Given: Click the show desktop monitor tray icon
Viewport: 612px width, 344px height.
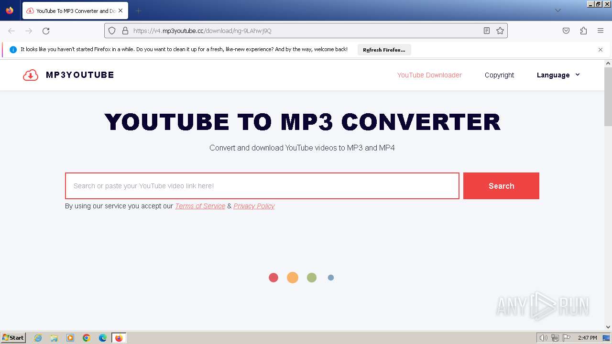Looking at the screenshot, I should click(x=606, y=338).
